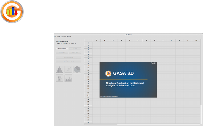Select column header D
203x126 pixels.
tap(121, 40)
